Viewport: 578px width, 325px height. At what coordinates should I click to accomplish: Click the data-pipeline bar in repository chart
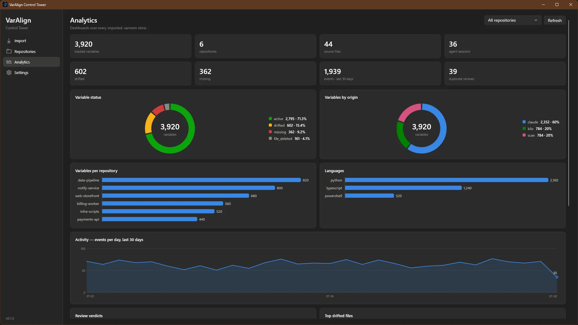(201, 180)
